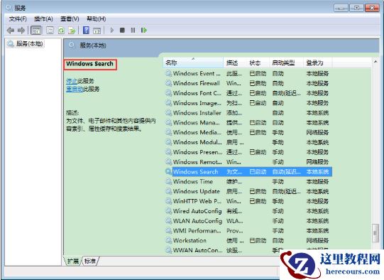The height and width of the screenshot is (280, 384).
Task: Sort by the 启动类型 column header
Action: [286, 63]
